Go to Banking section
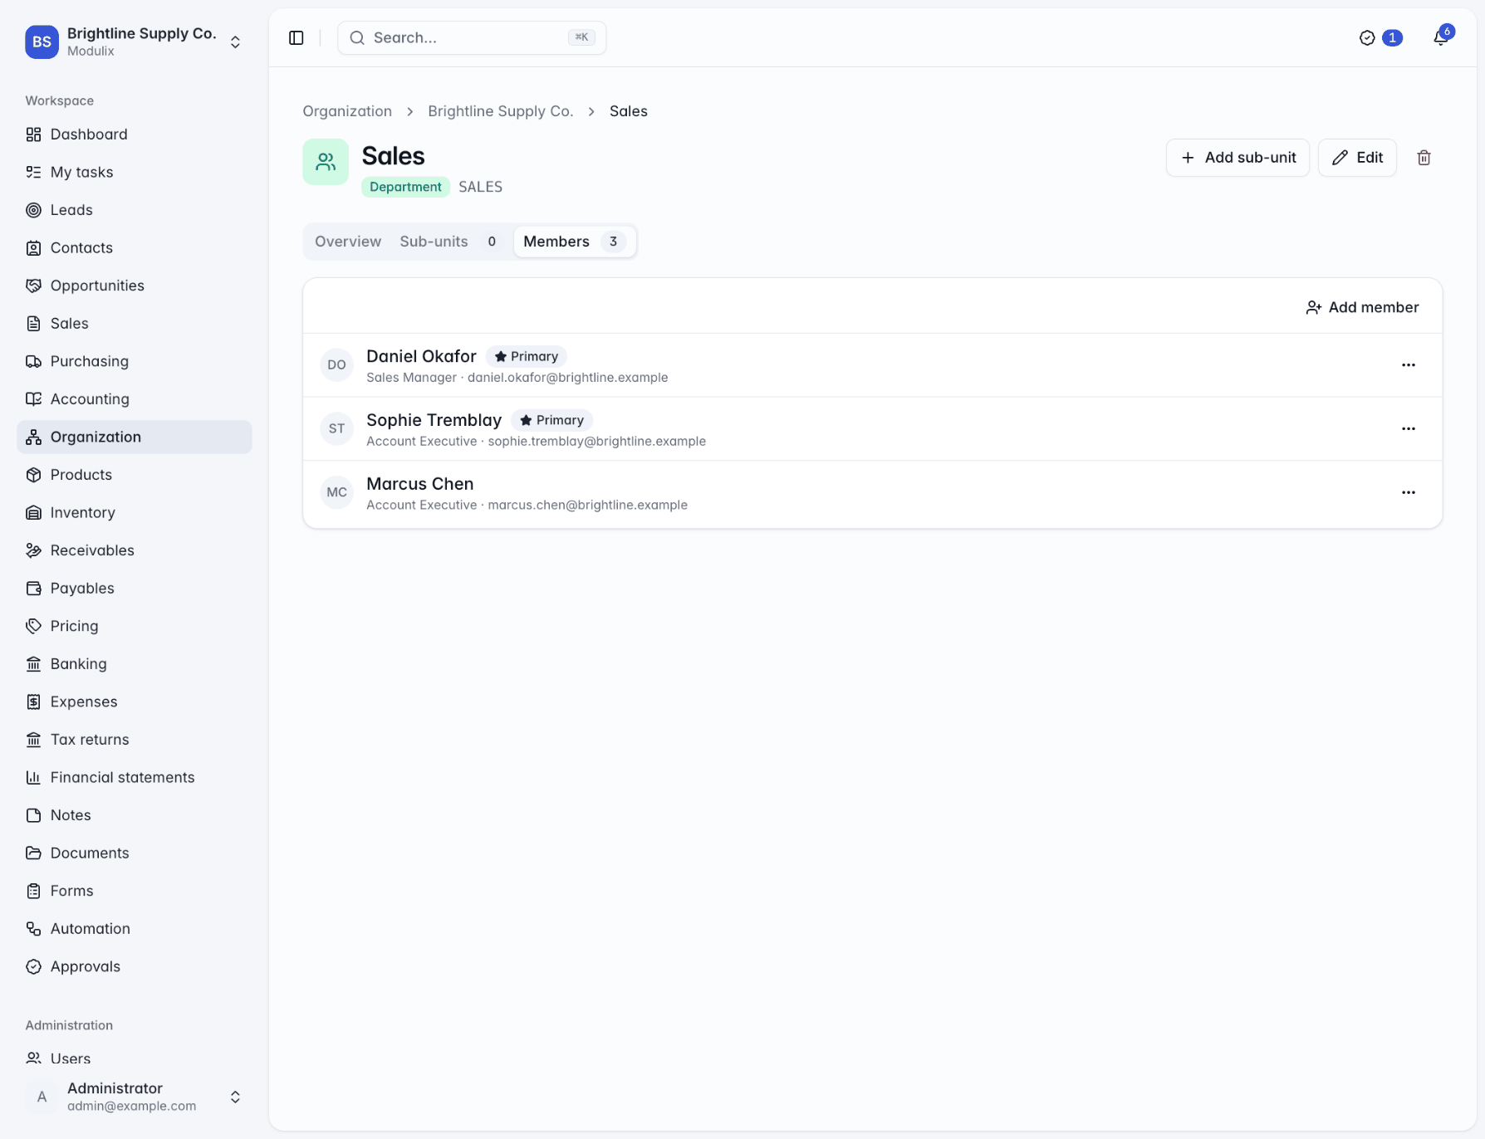Viewport: 1485px width, 1139px height. pos(135,664)
